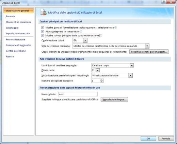
Task: Go to the Salvataggio category
Action: pyautogui.click(x=12, y=28)
